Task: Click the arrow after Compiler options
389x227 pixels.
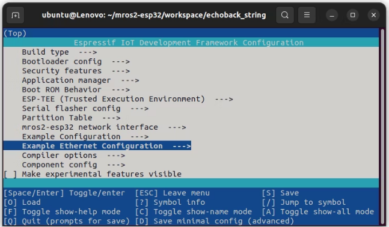Action: 116,156
